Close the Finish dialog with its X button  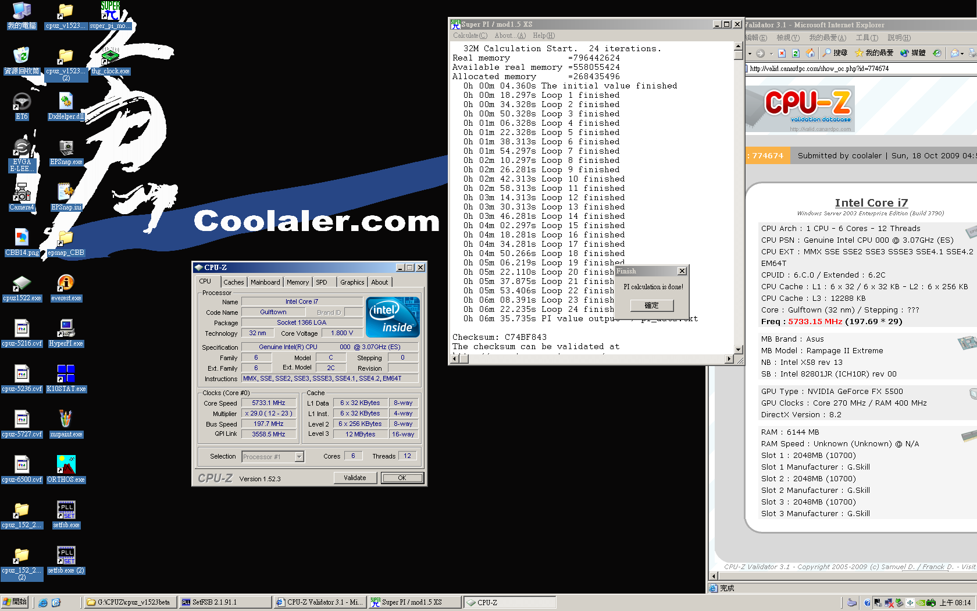click(682, 271)
